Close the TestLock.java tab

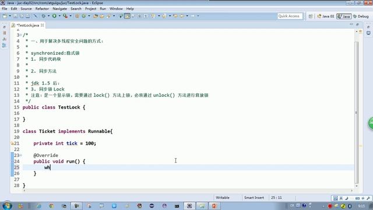click(43, 25)
